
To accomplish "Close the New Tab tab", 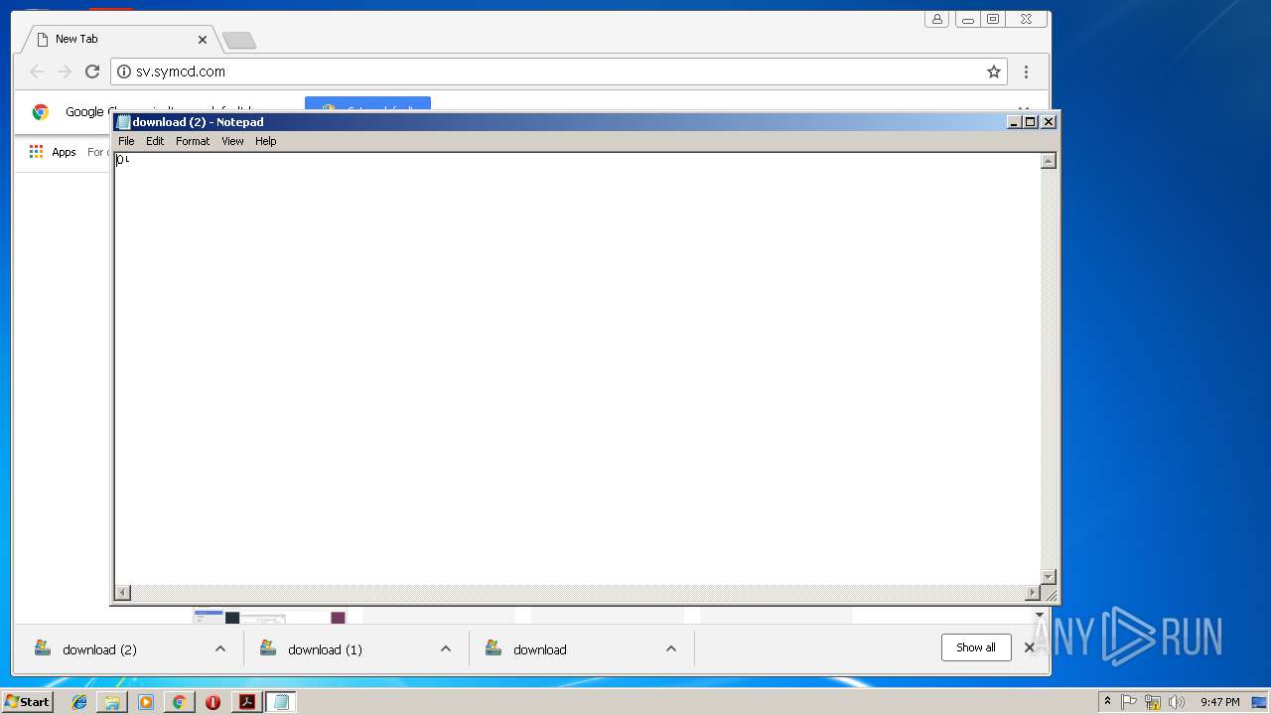I will pos(203,40).
